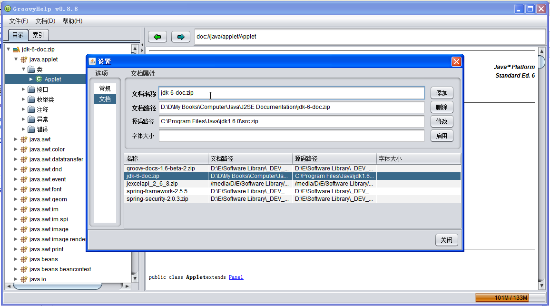Expand the Applet class node
Viewport: 550px width, 306px height.
pos(31,79)
